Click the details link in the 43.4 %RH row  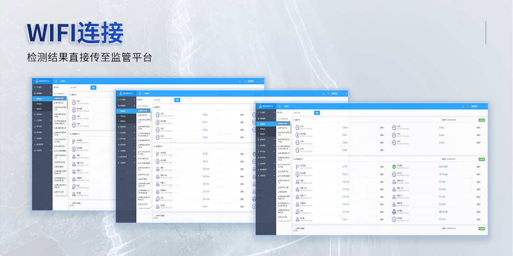[479, 167]
